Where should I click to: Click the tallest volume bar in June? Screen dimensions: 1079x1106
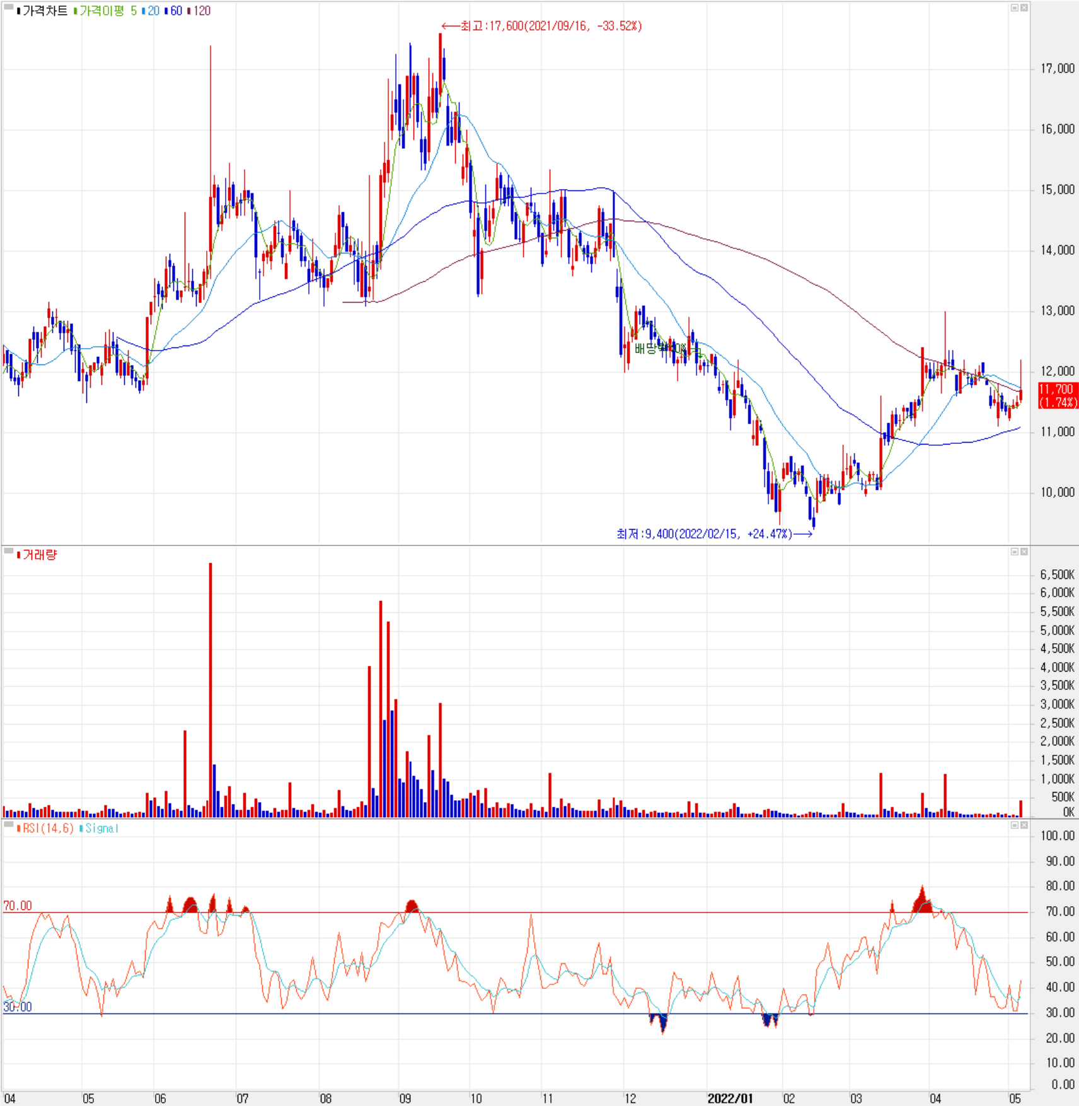coord(211,690)
